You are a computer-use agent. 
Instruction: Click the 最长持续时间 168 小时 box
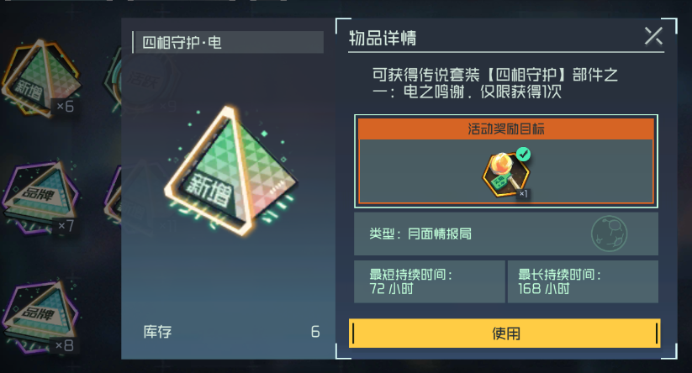click(x=583, y=281)
